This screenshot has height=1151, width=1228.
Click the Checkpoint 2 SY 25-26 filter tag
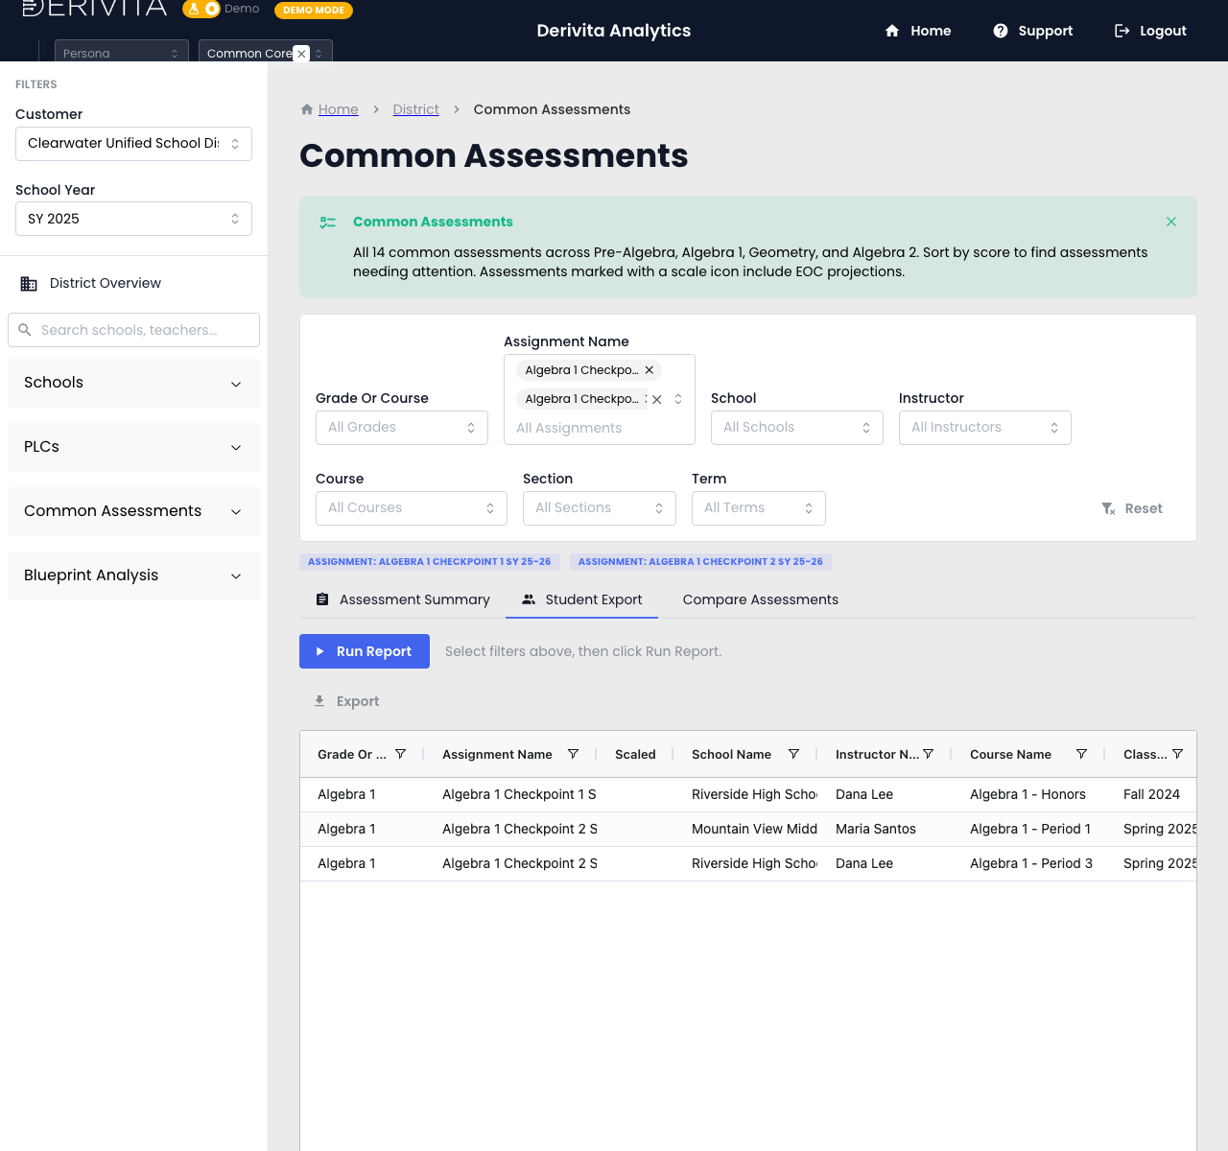pyautogui.click(x=700, y=562)
